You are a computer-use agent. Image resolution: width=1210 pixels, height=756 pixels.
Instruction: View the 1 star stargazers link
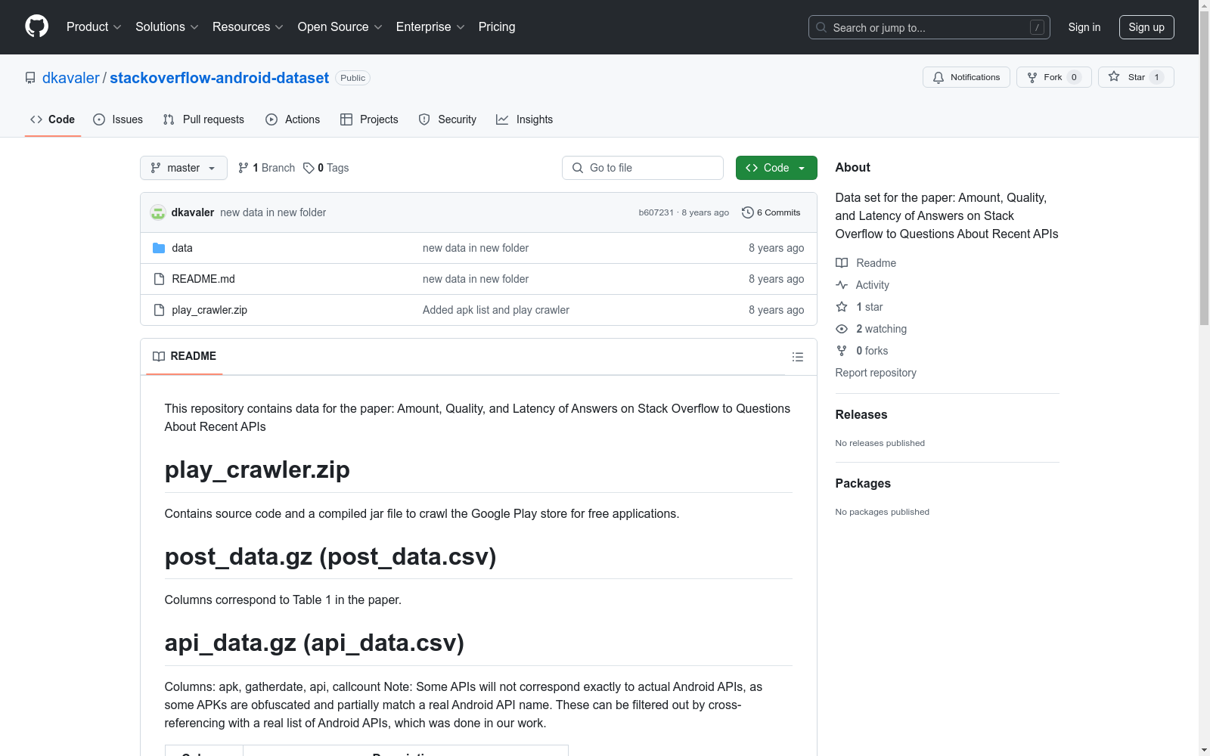[x=860, y=307]
